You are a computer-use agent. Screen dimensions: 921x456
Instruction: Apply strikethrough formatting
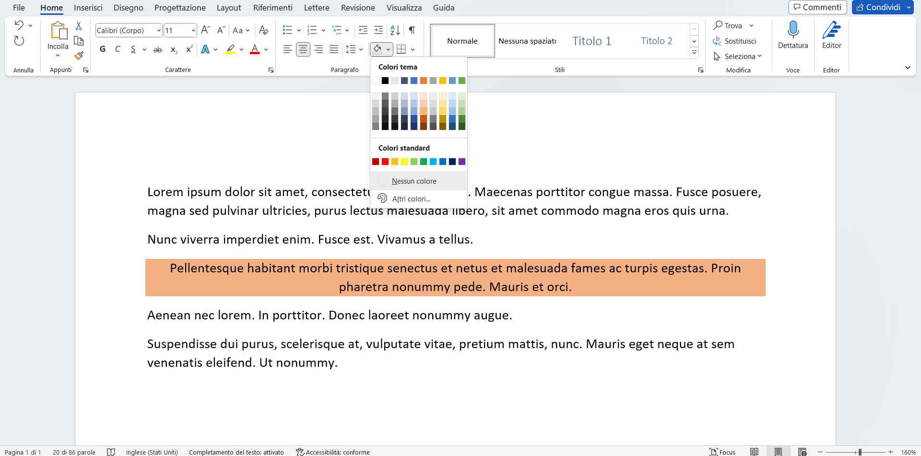tap(158, 49)
